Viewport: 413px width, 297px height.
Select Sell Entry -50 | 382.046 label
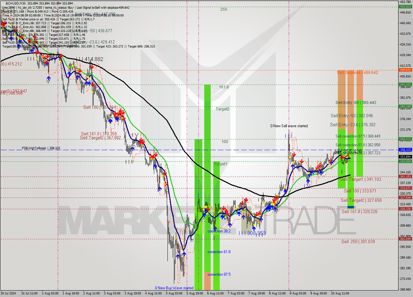(x=352, y=116)
